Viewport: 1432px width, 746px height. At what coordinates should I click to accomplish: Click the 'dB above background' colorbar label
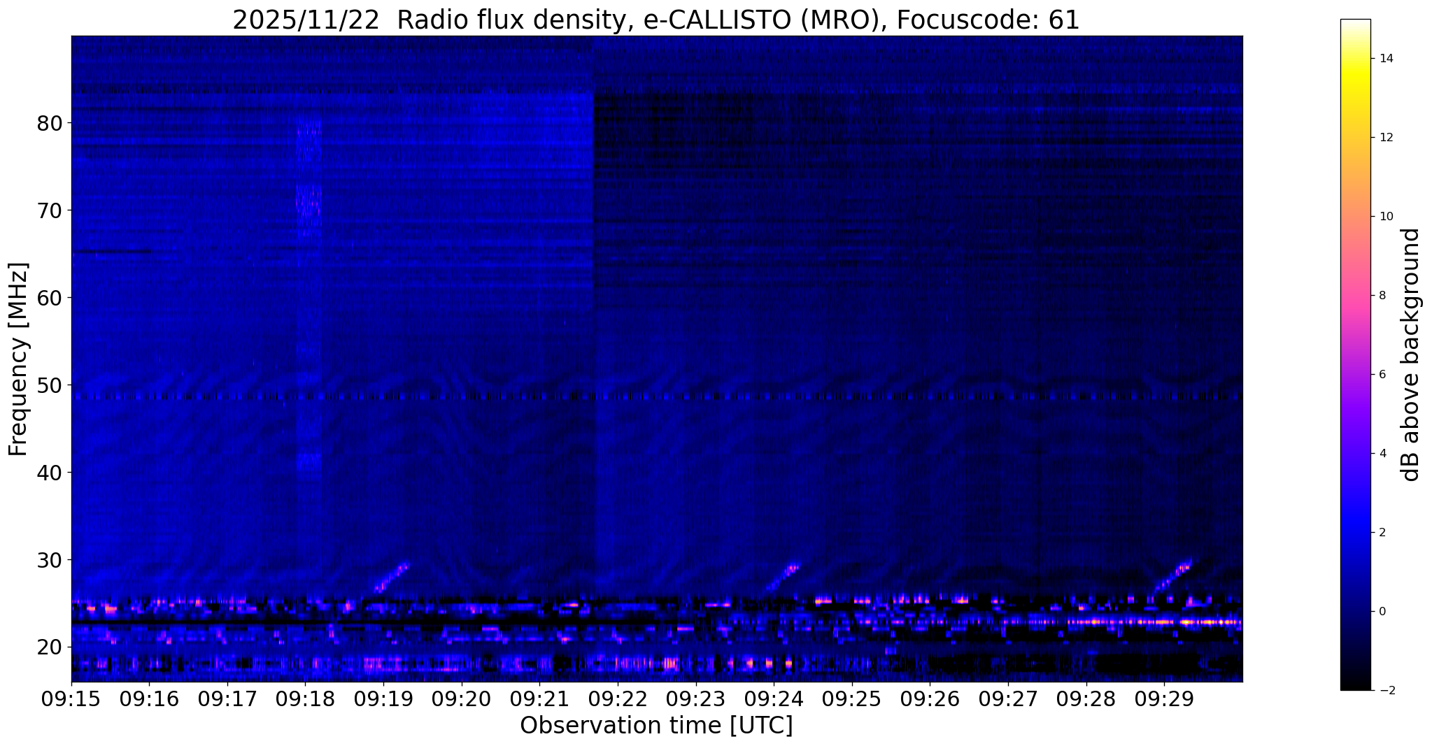[x=1411, y=354]
